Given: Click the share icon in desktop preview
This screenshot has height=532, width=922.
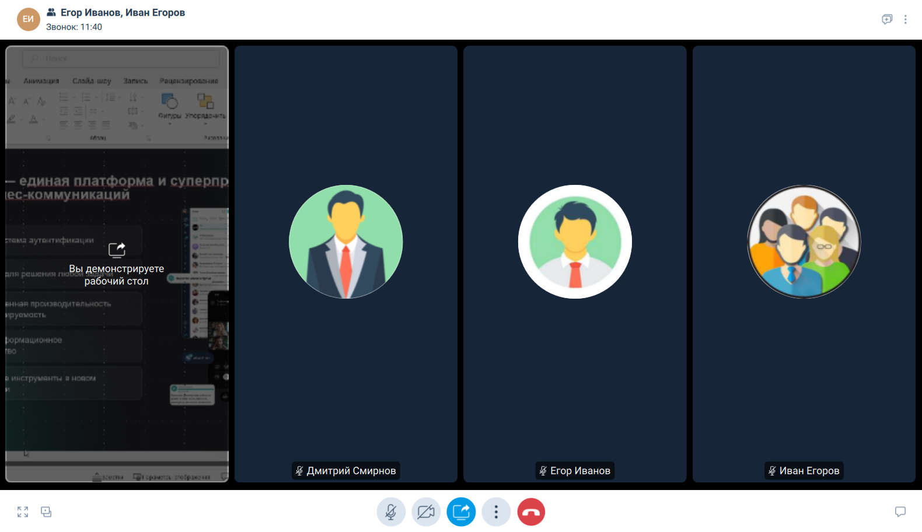Looking at the screenshot, I should click(x=117, y=250).
